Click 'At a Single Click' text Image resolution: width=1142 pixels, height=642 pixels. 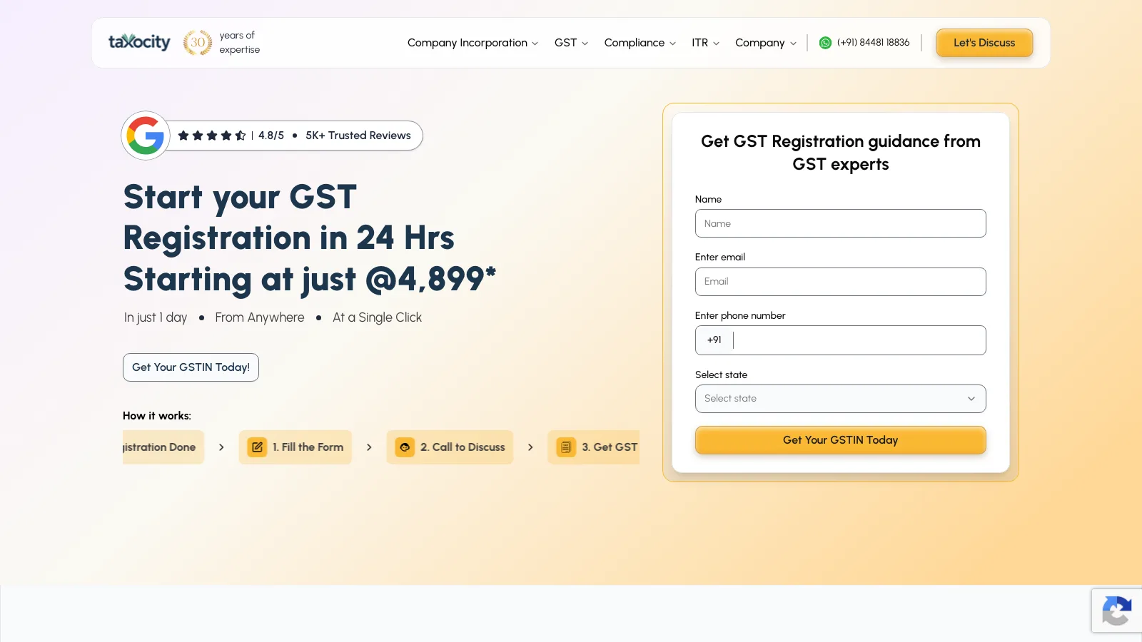point(377,317)
